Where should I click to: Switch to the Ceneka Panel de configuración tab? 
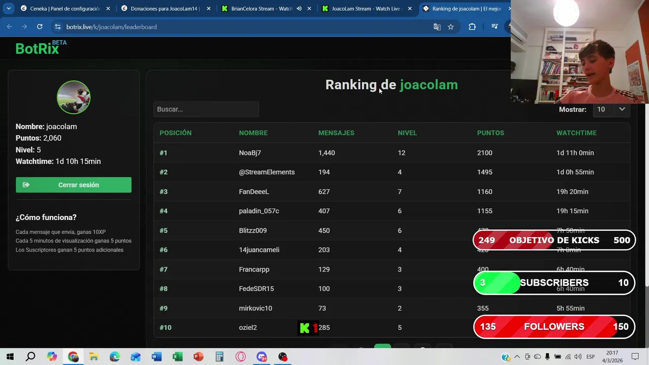click(65, 9)
